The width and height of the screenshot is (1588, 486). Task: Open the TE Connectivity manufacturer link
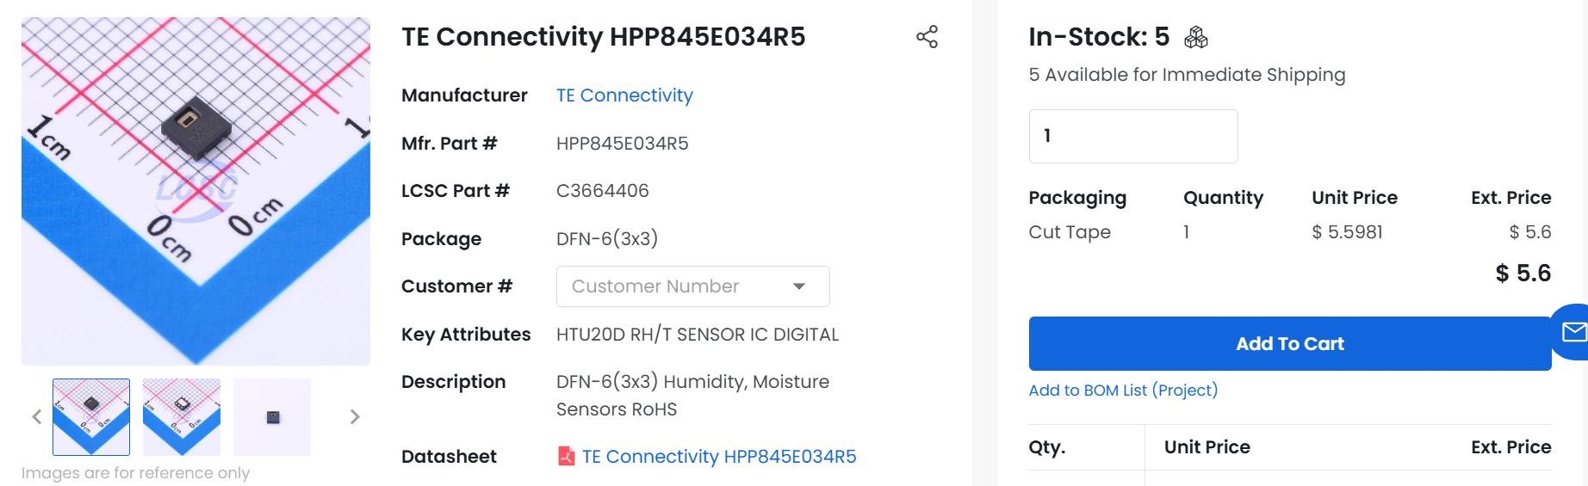point(624,95)
